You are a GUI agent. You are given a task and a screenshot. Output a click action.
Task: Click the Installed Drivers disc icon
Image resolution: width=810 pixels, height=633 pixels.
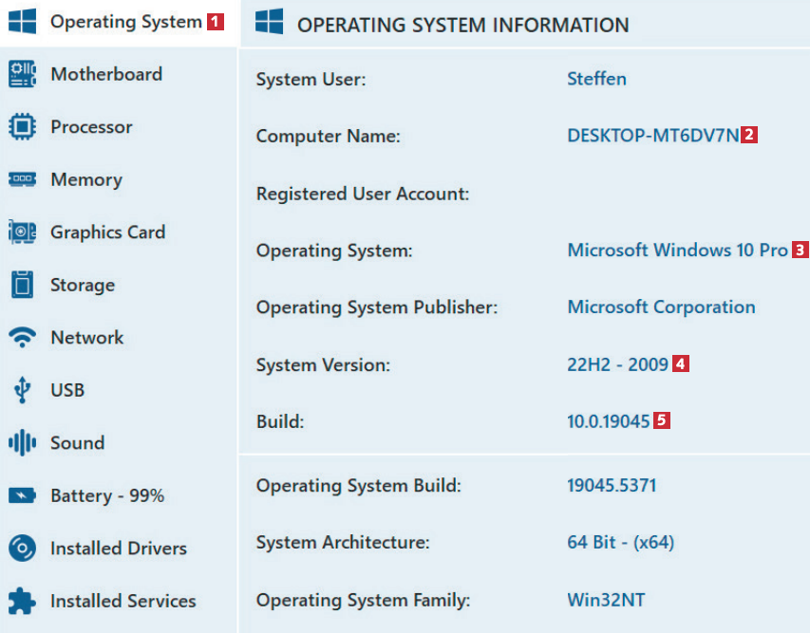22,549
